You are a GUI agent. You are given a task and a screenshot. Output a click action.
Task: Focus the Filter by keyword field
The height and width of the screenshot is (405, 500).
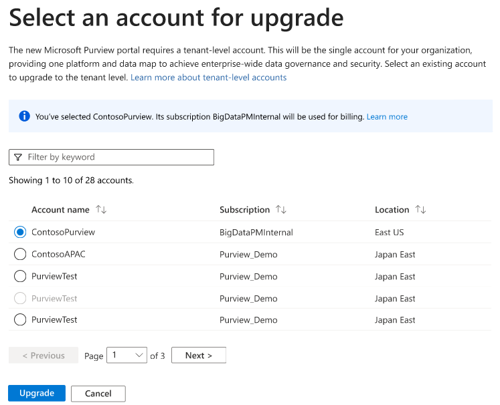[x=111, y=157]
